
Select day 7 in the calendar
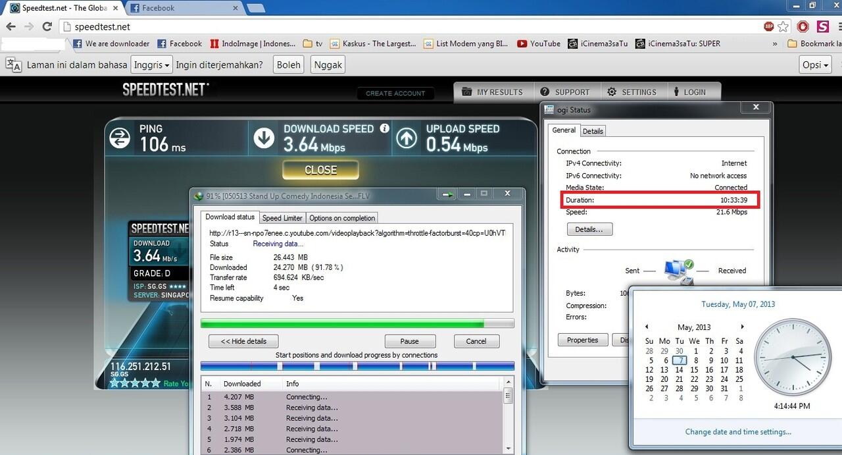[x=680, y=360]
